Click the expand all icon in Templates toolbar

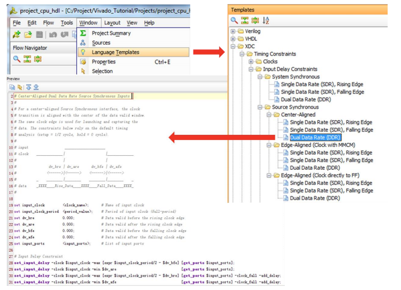[255, 20]
